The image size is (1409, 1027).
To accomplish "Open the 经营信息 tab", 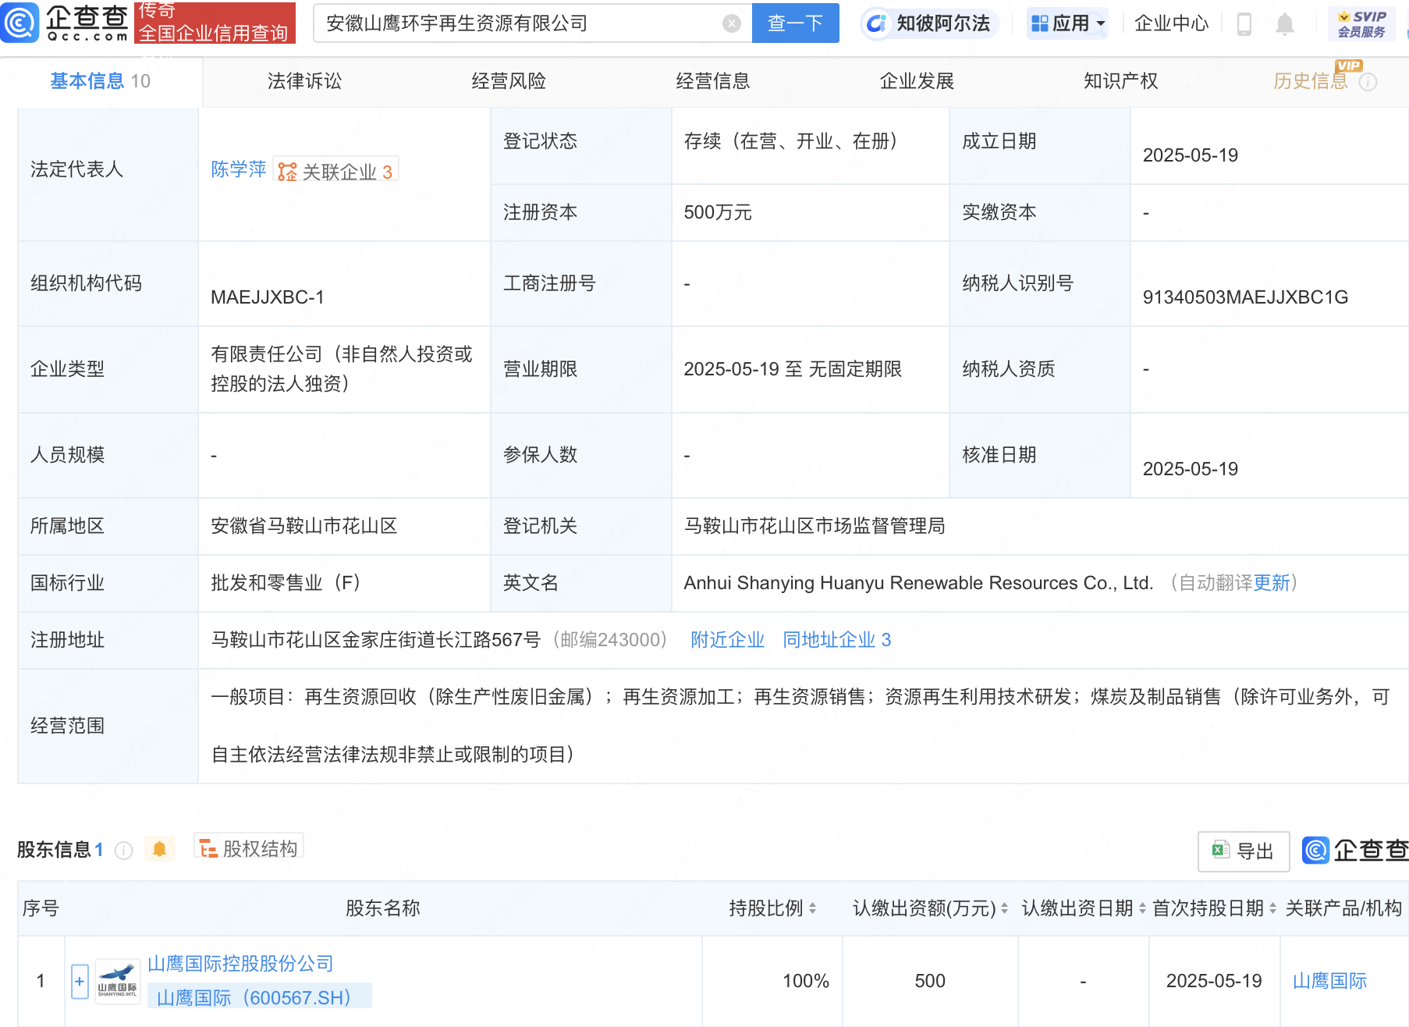I will pos(713,81).
